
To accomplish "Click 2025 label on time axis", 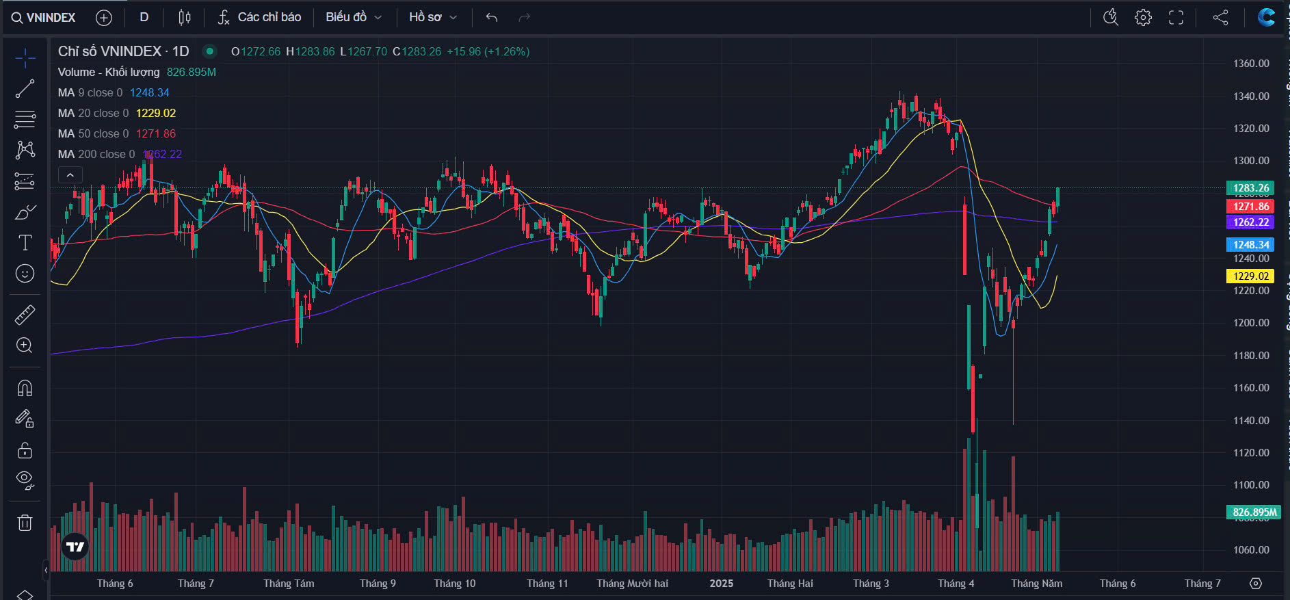I will click(722, 584).
